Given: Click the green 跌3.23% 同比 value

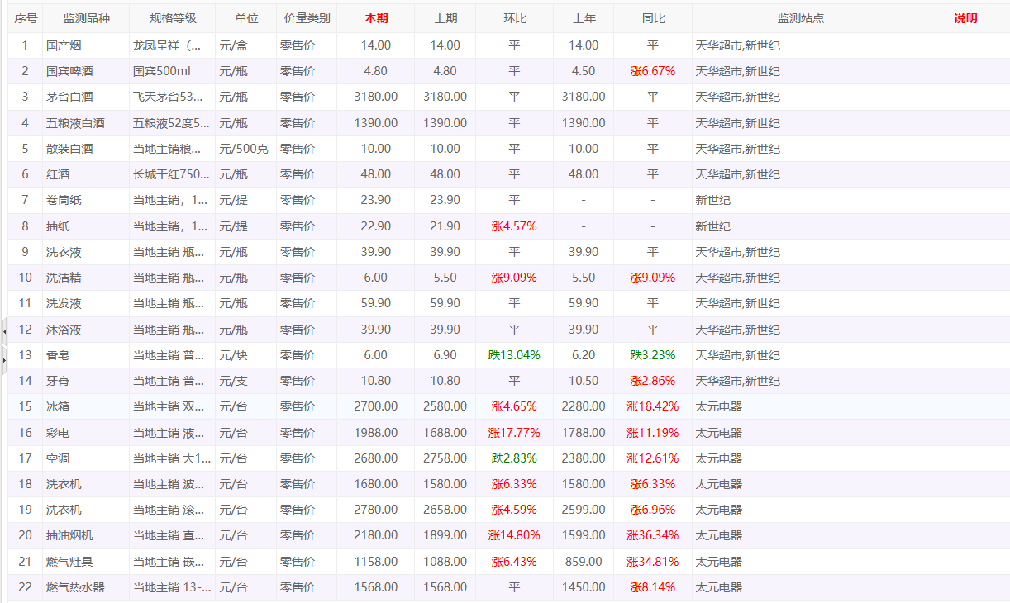Looking at the screenshot, I should pyautogui.click(x=653, y=355).
